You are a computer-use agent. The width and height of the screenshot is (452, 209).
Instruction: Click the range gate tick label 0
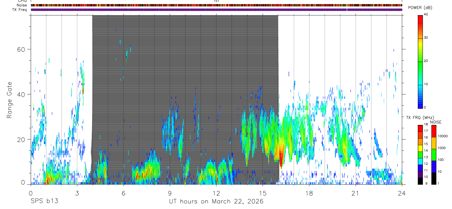click(x=23, y=182)
